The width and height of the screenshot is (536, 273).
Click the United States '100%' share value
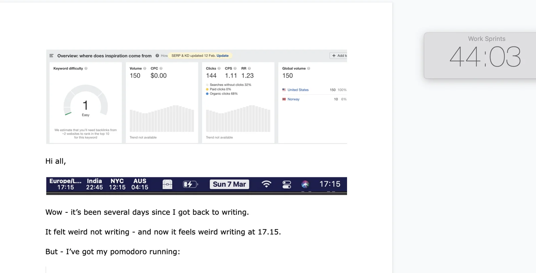[x=342, y=90]
